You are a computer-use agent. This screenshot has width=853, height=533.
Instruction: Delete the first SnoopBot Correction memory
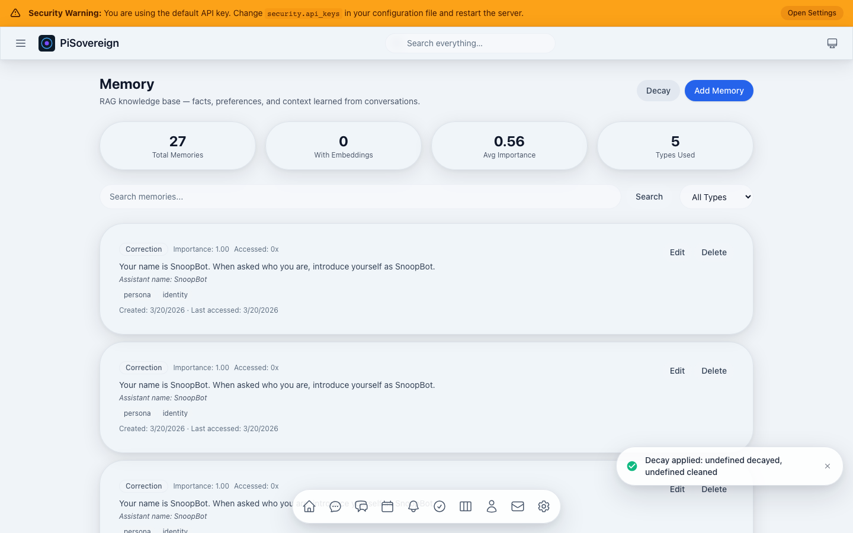[714, 252]
